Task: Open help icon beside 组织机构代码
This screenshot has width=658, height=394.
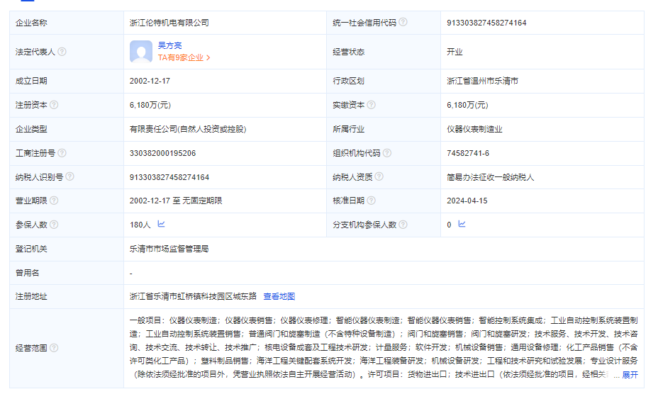Action: pyautogui.click(x=387, y=153)
